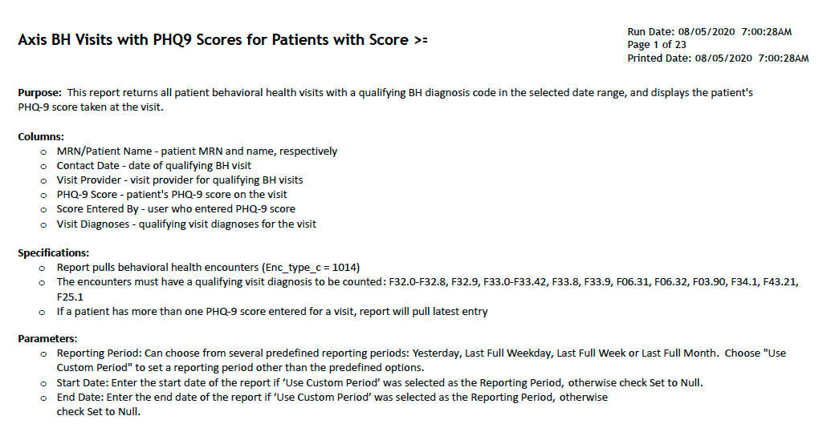This screenshot has height=428, width=827.
Task: Click the 'Visit Diagnoses' bullet line
Action: coord(187,224)
